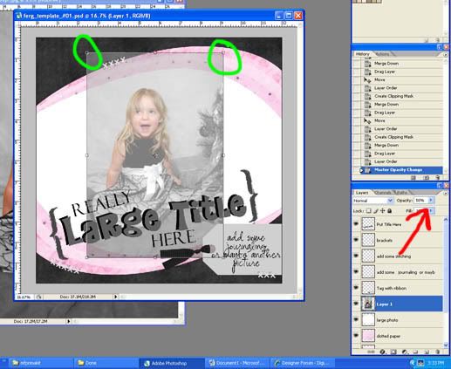
Task: Create new document from current history state
Action: (413, 178)
